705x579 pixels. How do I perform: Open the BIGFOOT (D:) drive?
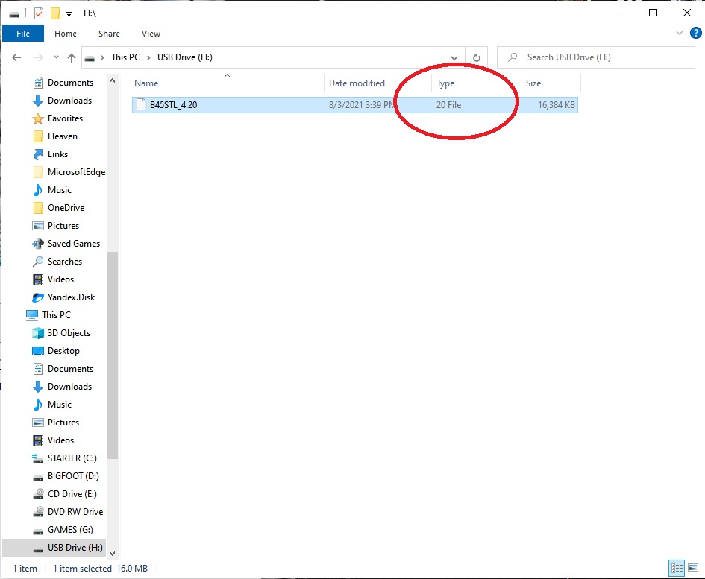(x=73, y=476)
